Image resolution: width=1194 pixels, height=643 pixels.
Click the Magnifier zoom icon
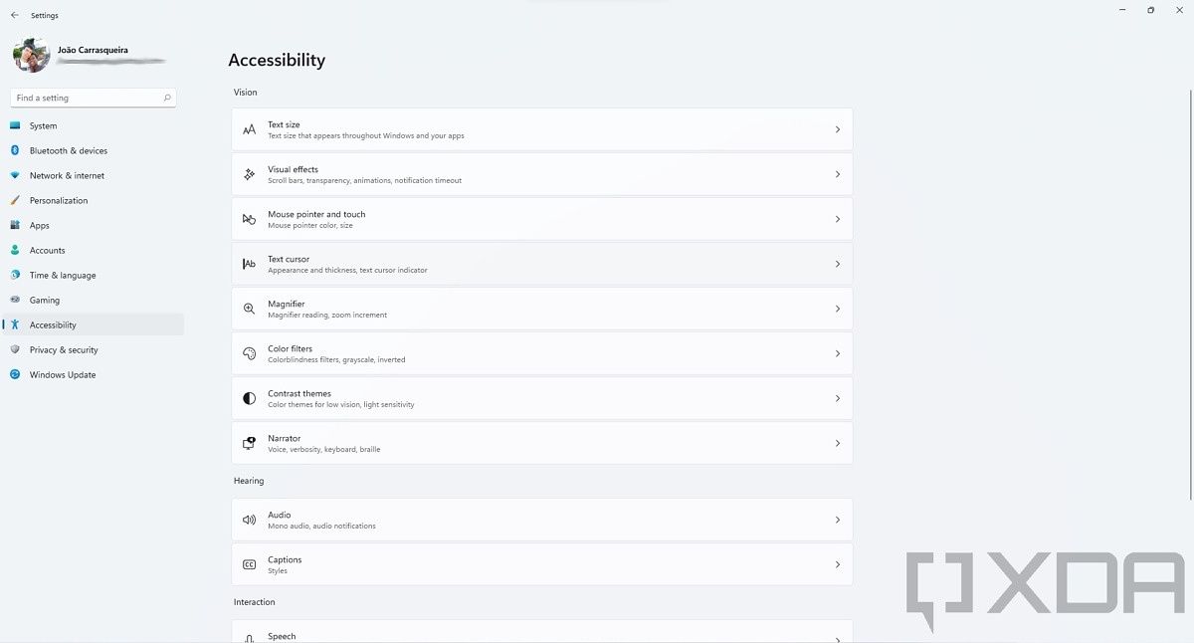pyautogui.click(x=249, y=309)
